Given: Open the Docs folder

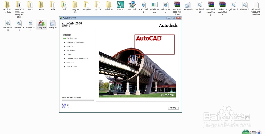Looking at the screenshot, I should (x=30, y=6).
